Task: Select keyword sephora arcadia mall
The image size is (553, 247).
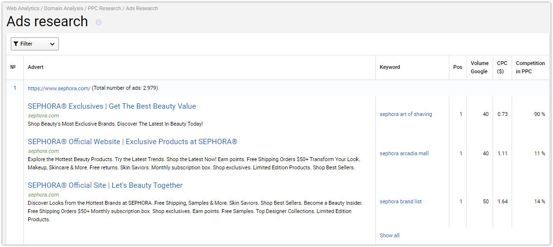Action: click(404, 153)
